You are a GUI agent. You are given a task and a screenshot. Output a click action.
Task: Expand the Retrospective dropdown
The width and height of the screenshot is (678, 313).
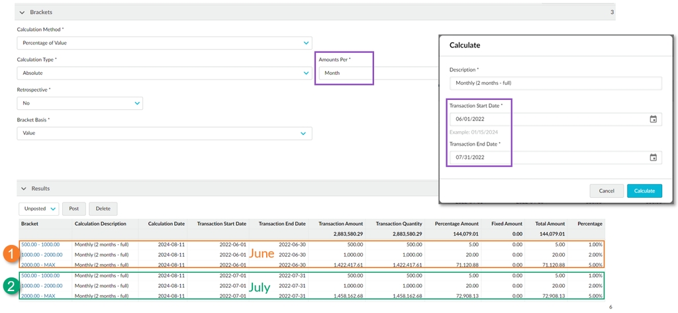pos(137,103)
